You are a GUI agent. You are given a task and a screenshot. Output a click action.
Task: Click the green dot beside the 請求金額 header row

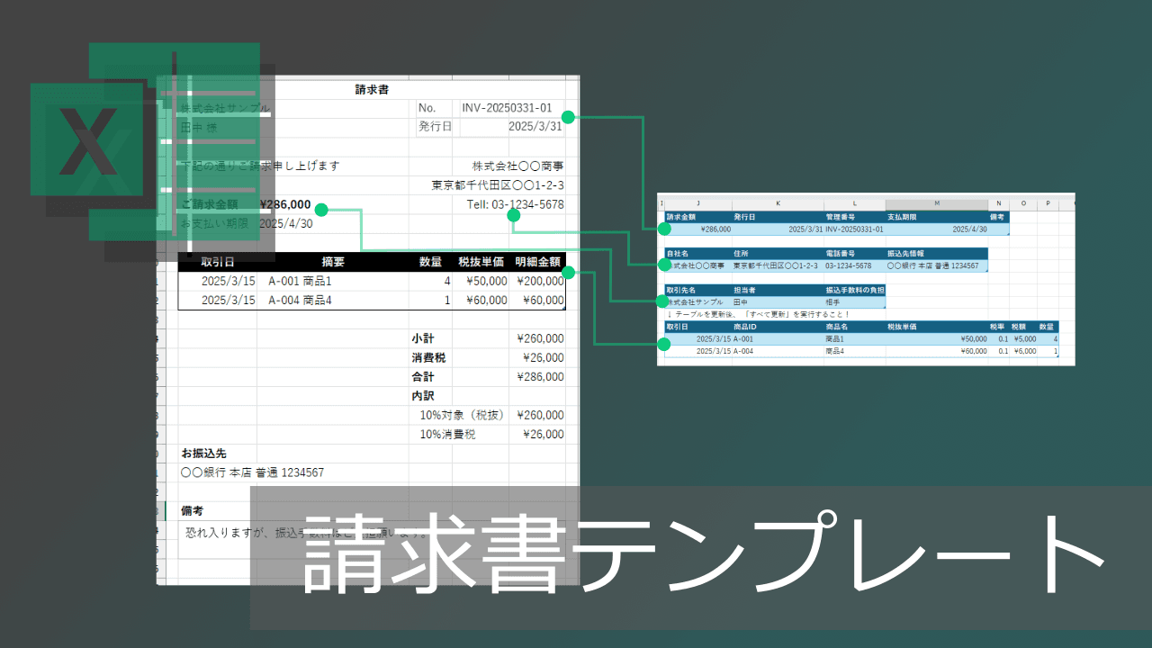[665, 229]
